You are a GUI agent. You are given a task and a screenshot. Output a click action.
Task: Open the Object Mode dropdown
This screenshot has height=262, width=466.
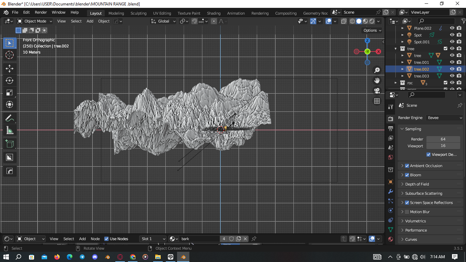(35, 21)
